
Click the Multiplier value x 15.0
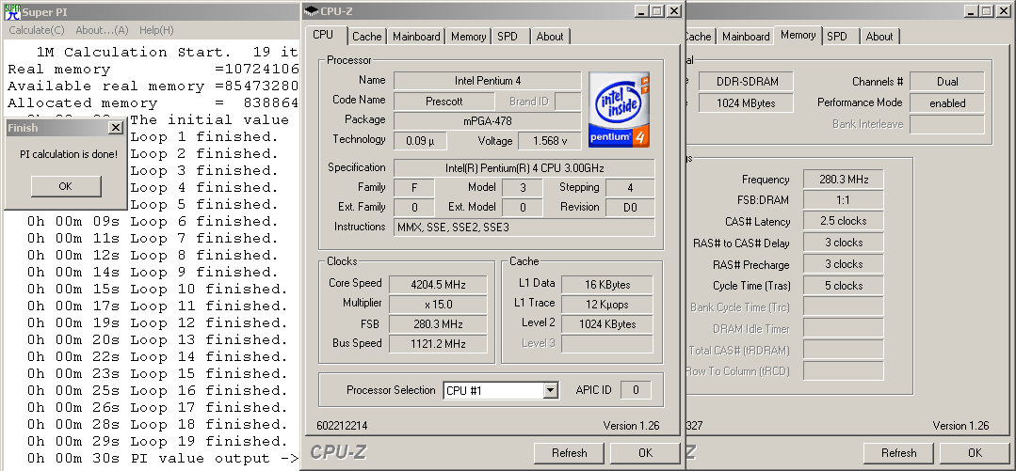(438, 304)
